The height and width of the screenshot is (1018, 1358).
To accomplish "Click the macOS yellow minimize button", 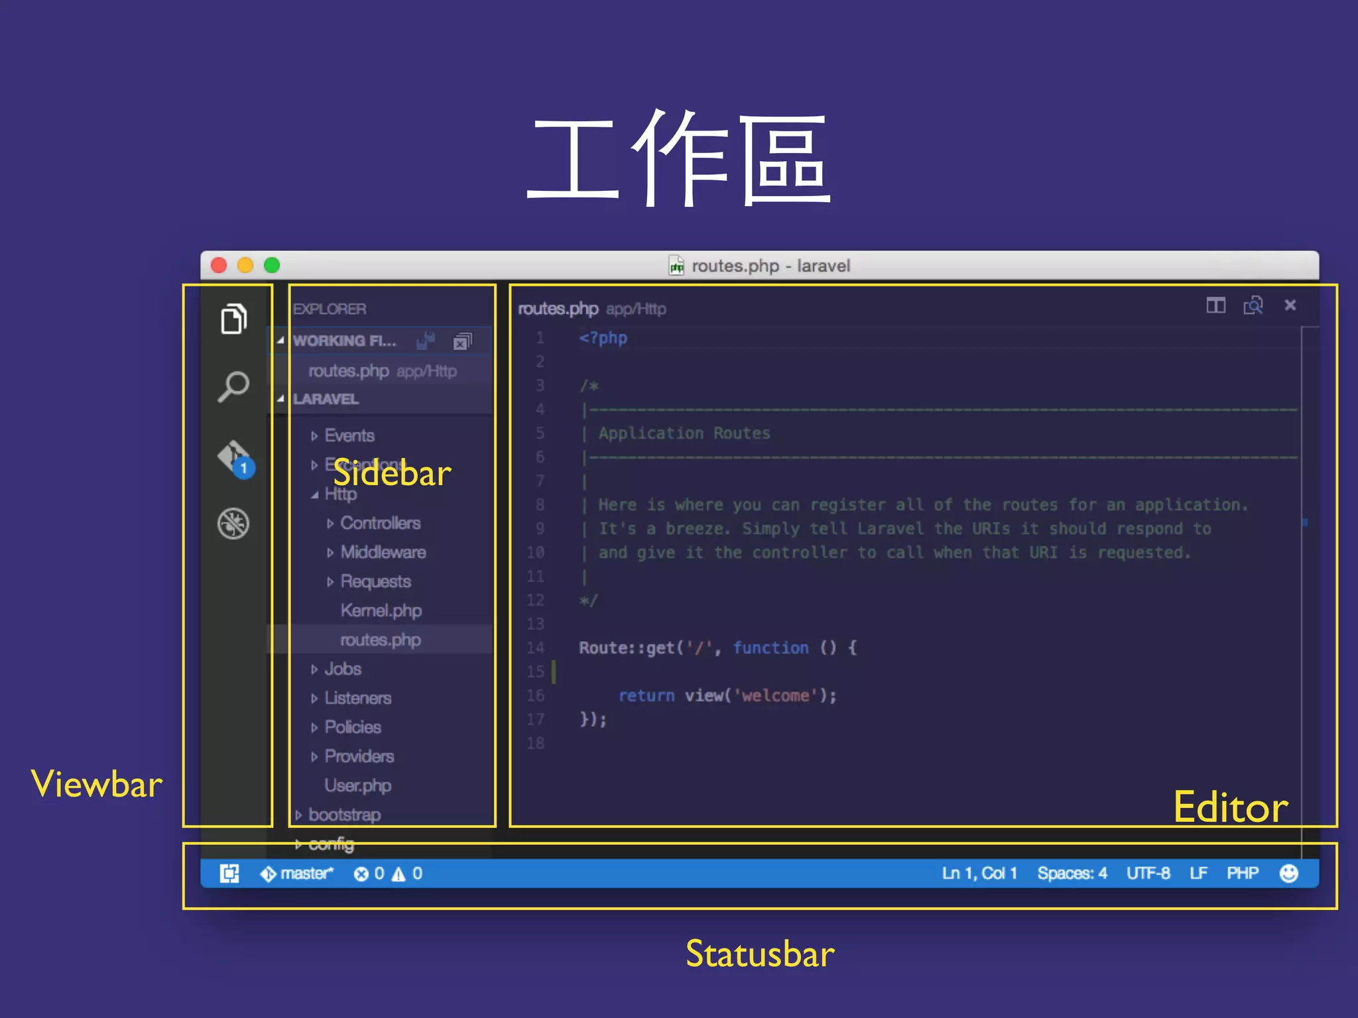I will (x=245, y=266).
